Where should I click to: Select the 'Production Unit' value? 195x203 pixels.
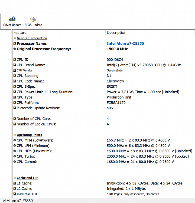pos(119,97)
